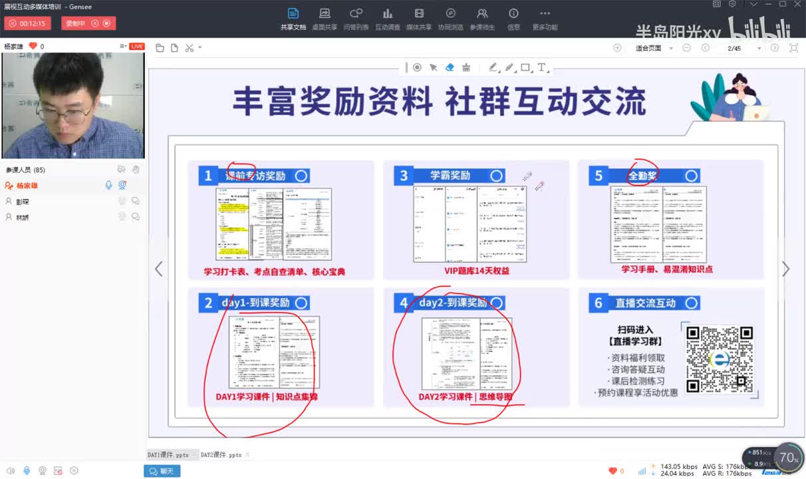
Task: Open settings gear in bottom bar
Action: pos(74,471)
